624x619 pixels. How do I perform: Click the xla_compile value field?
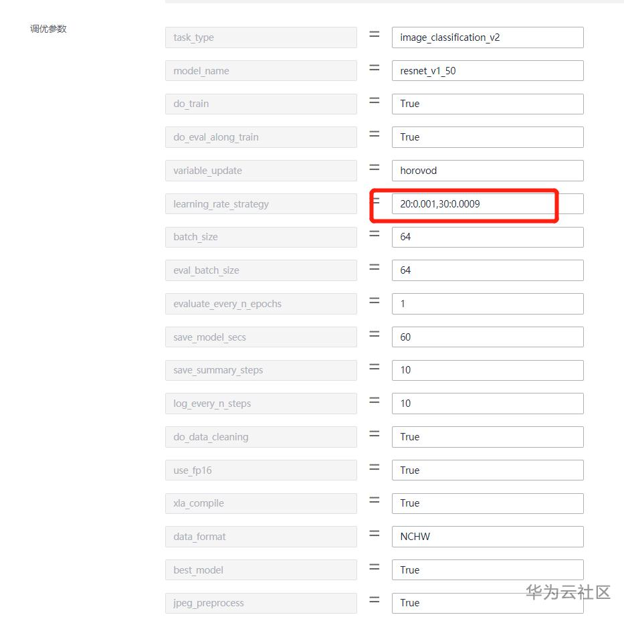pyautogui.click(x=487, y=503)
